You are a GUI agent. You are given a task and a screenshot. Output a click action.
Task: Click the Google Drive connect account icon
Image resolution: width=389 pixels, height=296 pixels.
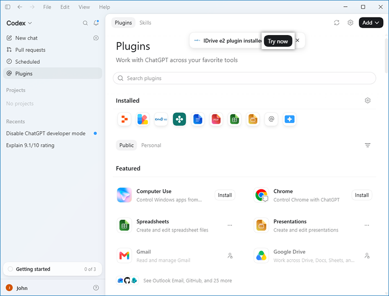367,256
